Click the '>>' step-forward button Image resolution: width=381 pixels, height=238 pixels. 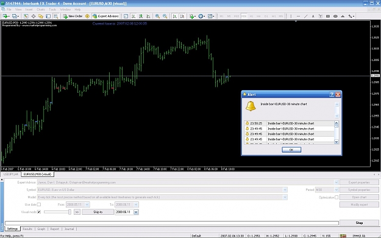(x=77, y=212)
